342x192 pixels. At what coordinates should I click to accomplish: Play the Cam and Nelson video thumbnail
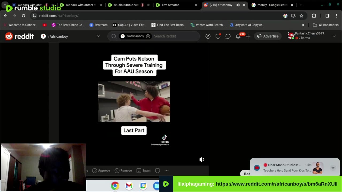tap(134, 102)
